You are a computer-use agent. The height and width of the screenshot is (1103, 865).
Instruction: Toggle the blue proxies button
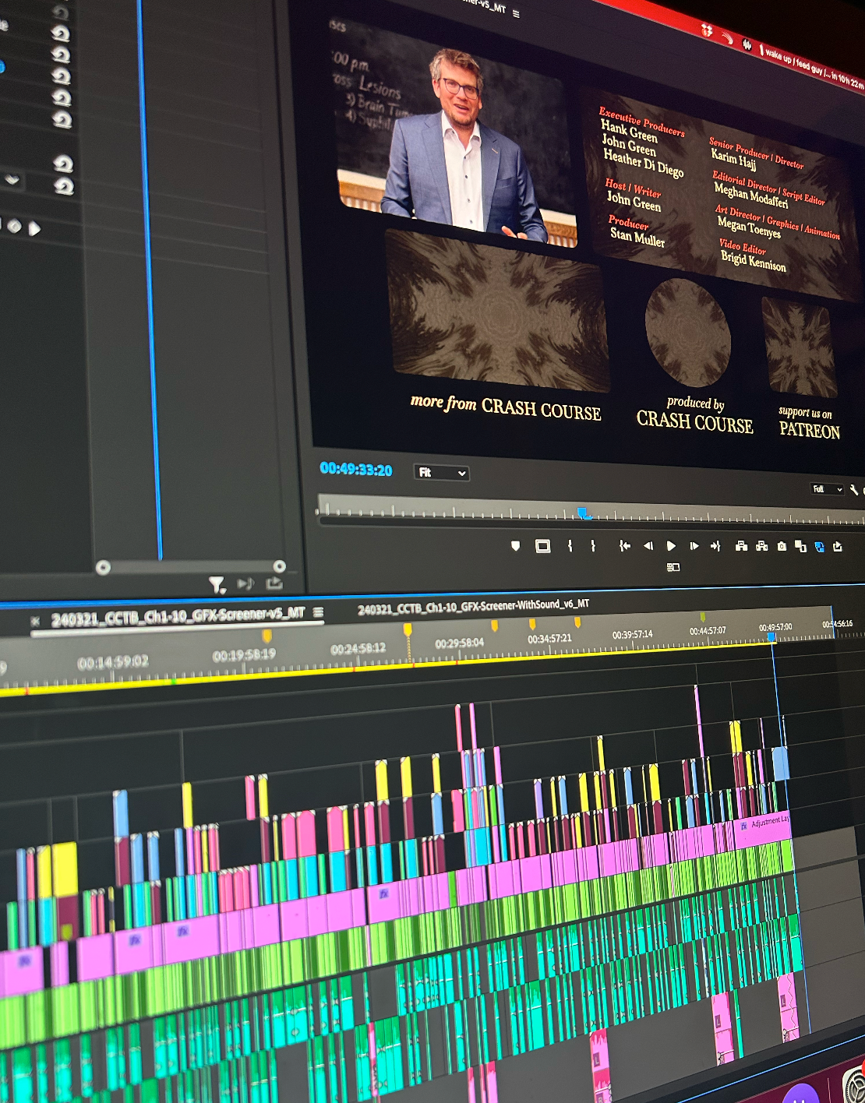[x=820, y=547]
